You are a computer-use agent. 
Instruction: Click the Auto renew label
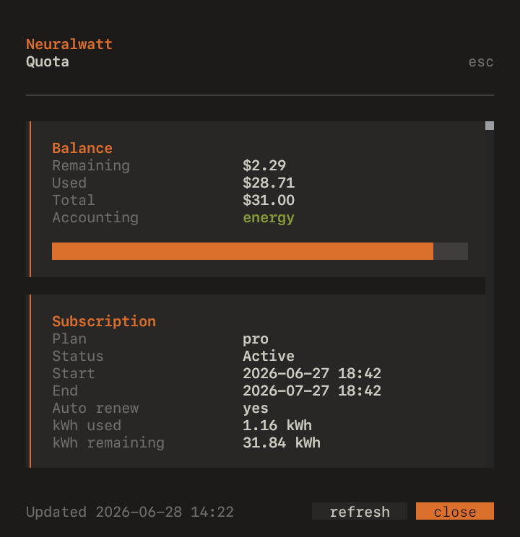pos(95,409)
